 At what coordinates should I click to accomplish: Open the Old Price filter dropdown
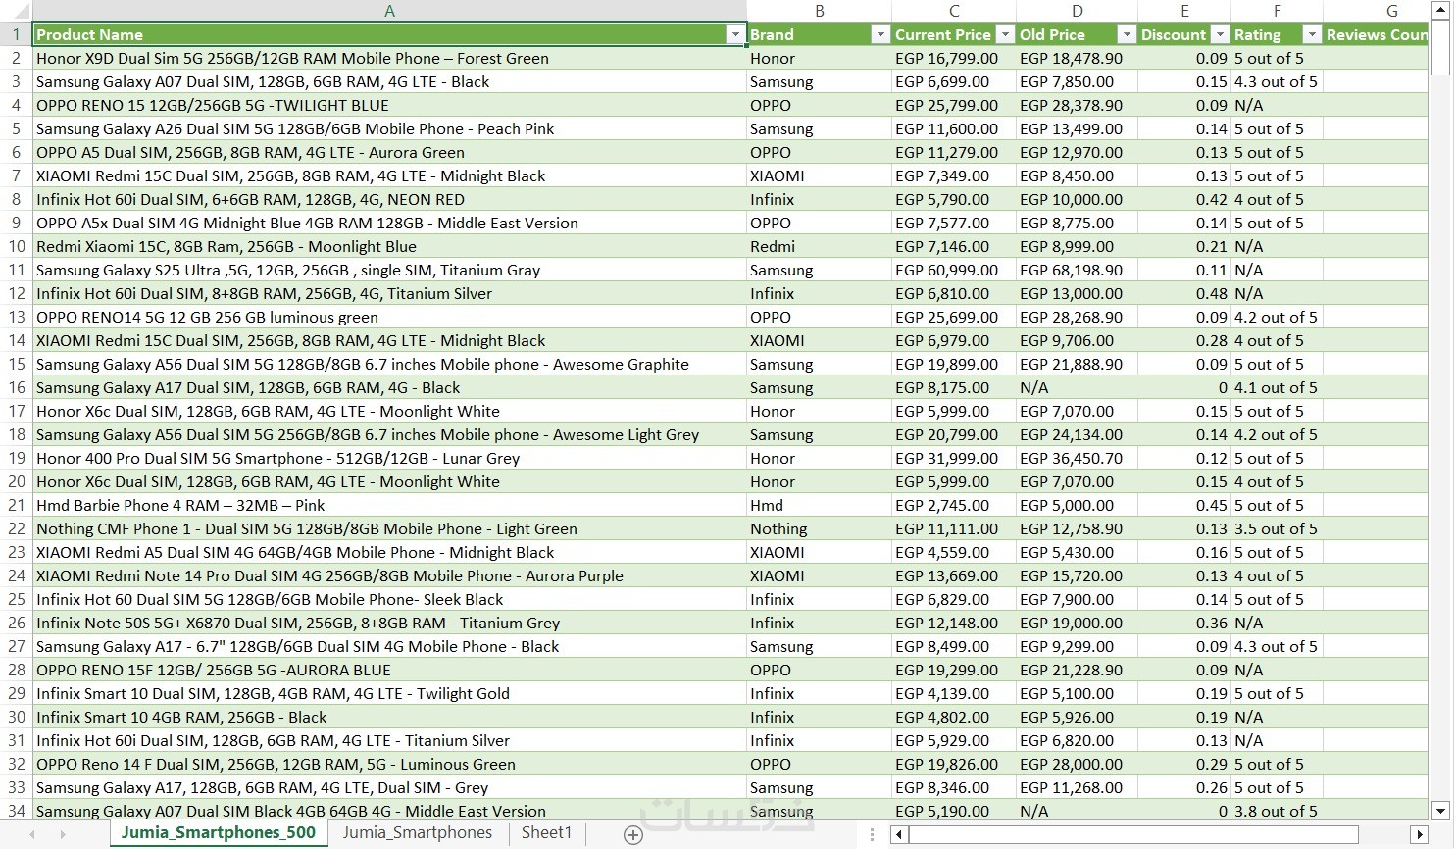tap(1126, 34)
